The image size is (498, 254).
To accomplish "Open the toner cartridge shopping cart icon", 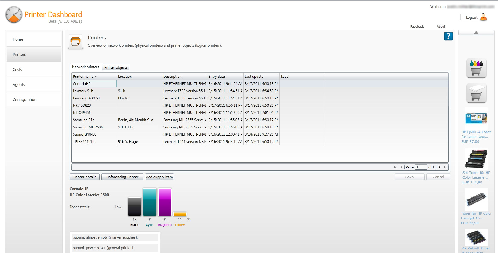I will [x=476, y=68].
